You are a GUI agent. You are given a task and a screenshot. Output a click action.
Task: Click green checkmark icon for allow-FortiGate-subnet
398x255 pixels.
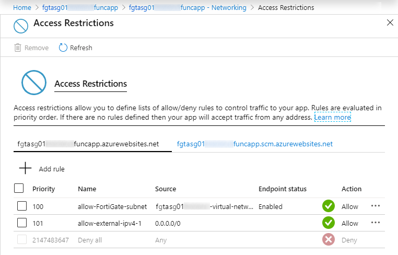coord(329,206)
